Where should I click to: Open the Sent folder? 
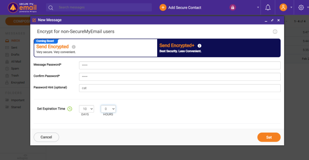[14, 48]
